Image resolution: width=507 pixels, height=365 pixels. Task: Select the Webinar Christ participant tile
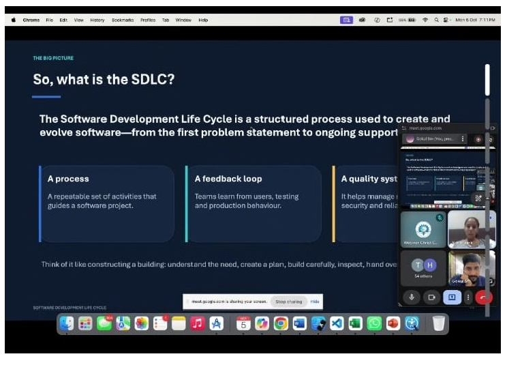(423, 229)
